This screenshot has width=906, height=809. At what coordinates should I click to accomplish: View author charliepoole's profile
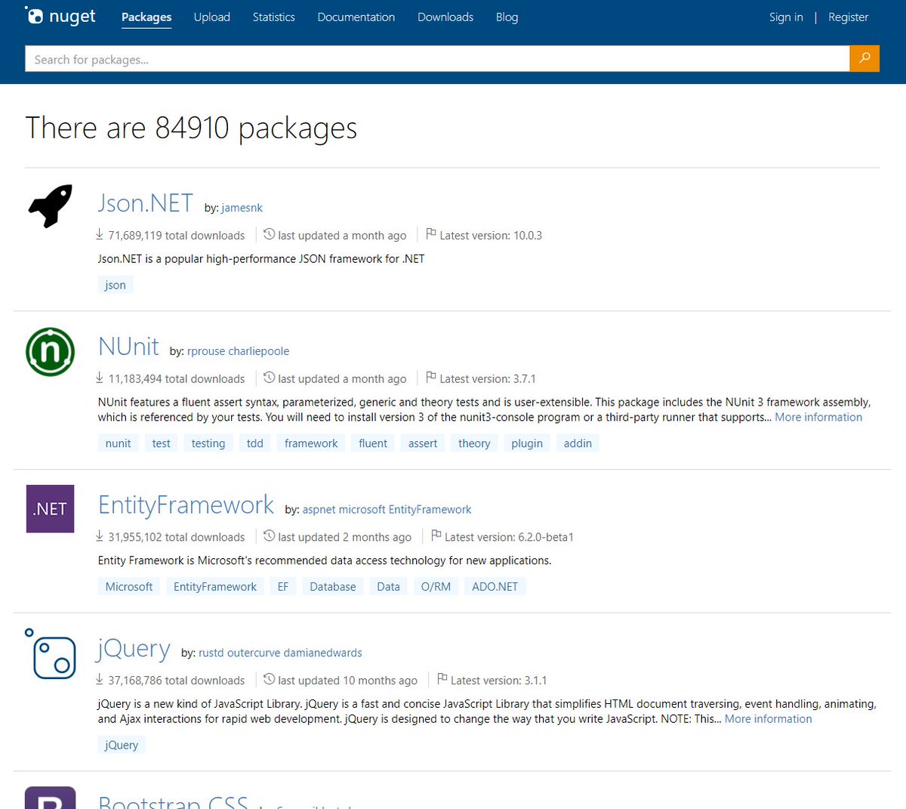[259, 351]
